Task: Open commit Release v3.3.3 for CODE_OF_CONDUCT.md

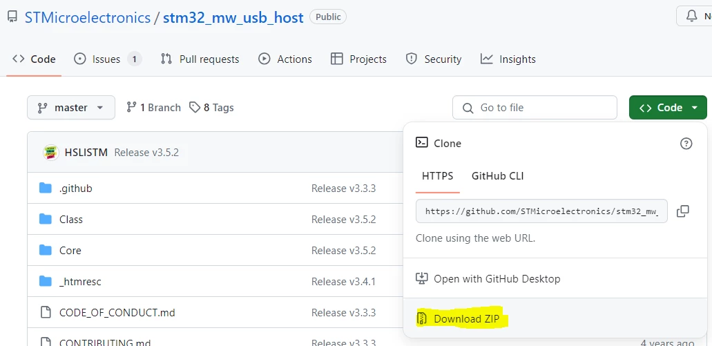Action: point(343,312)
